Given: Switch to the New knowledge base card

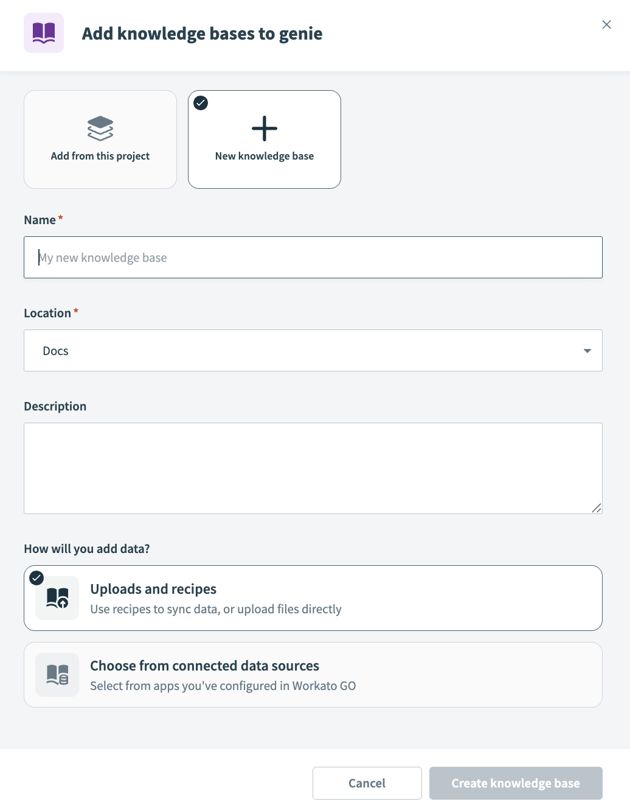Looking at the screenshot, I should (x=264, y=139).
